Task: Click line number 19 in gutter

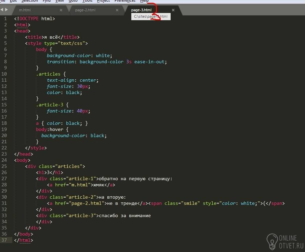Action: coord(4,130)
